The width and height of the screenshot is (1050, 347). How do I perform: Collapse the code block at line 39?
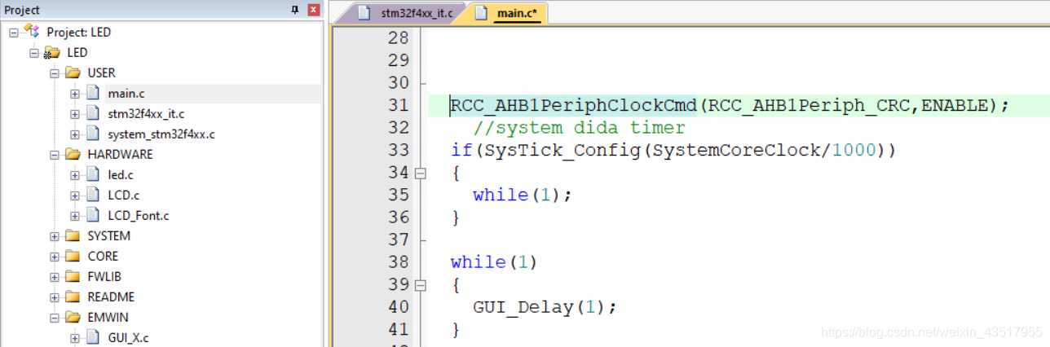421,285
